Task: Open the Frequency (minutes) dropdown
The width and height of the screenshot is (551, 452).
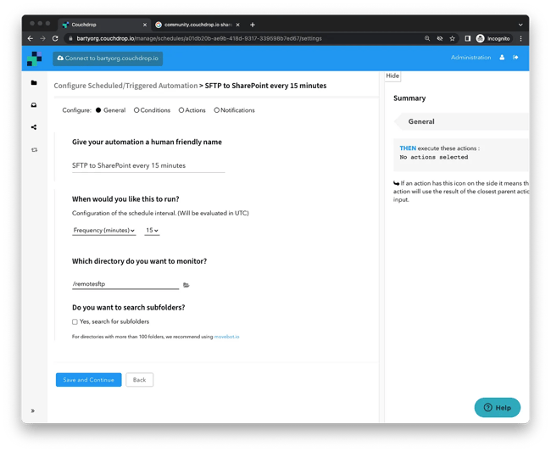Action: [103, 230]
